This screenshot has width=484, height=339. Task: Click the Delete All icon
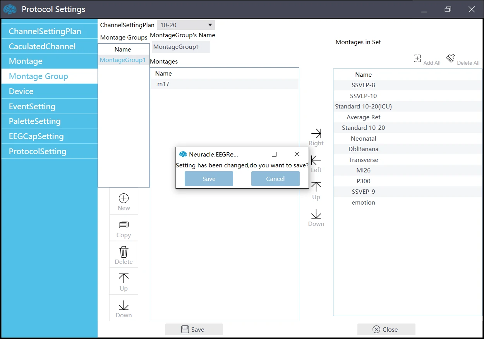[450, 59]
